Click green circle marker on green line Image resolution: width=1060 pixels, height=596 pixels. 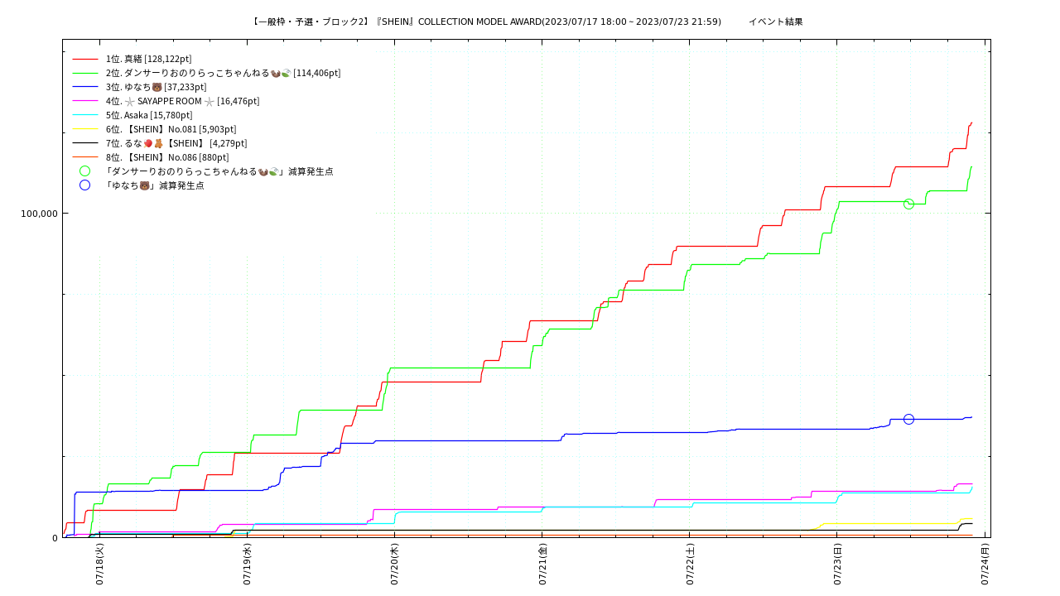pos(908,204)
